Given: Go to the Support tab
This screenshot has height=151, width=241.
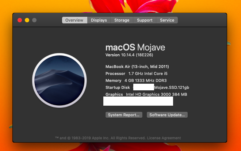Looking at the screenshot, I should click(145, 20).
